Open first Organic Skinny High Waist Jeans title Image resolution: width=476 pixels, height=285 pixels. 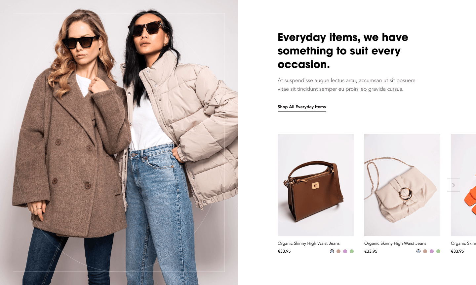pos(309,243)
